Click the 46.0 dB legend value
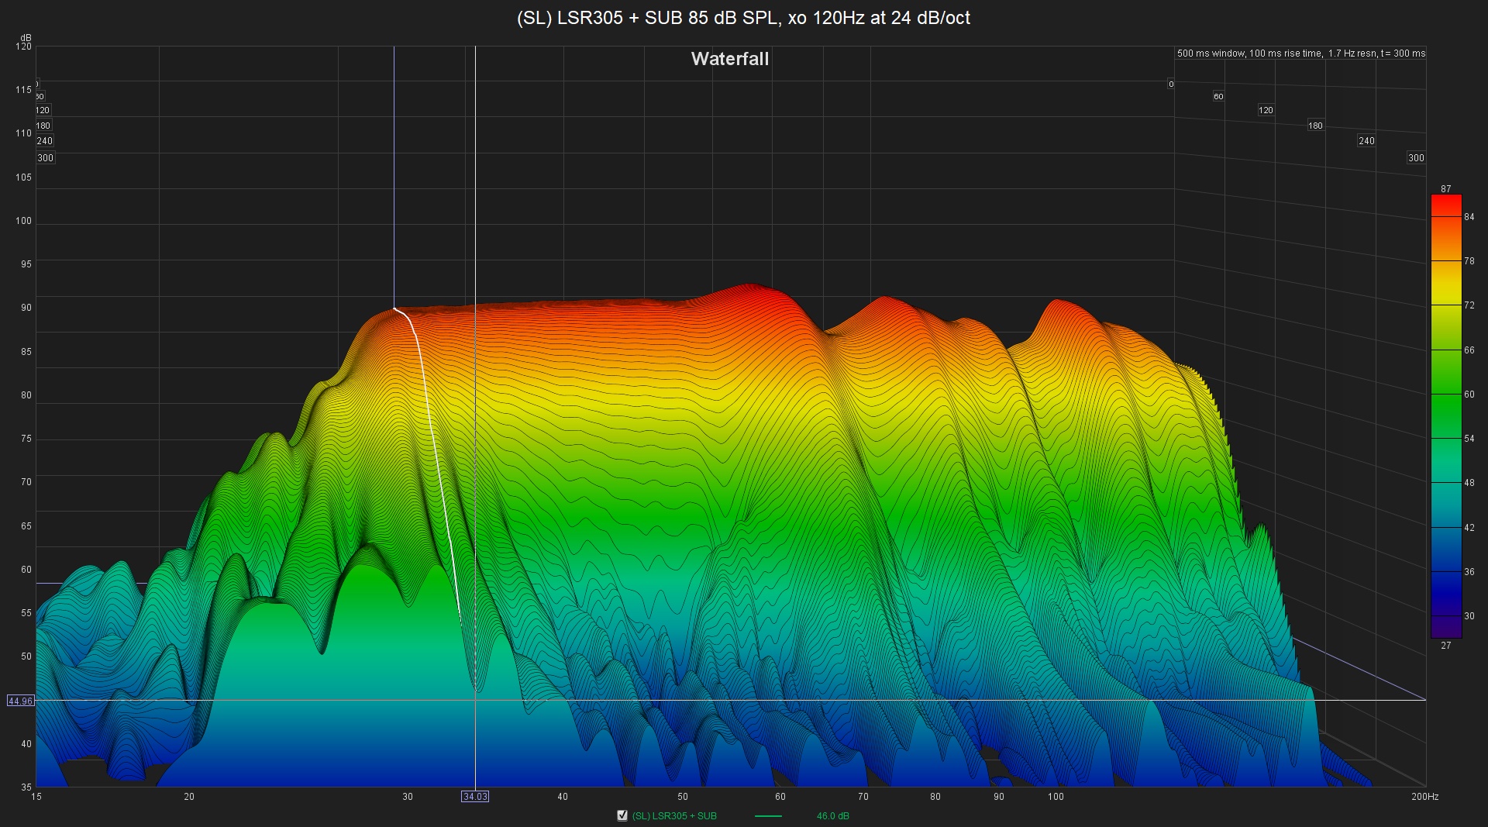Viewport: 1488px width, 827px height. click(832, 816)
